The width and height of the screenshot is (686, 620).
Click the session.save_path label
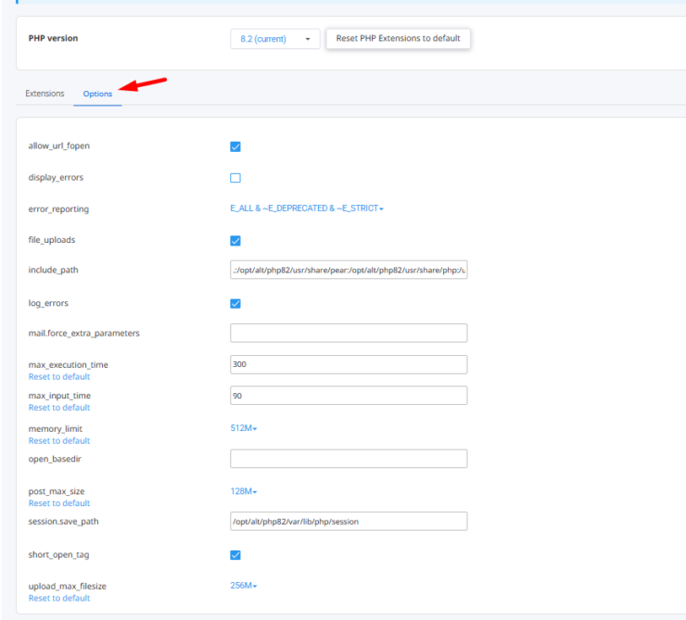[x=63, y=522]
